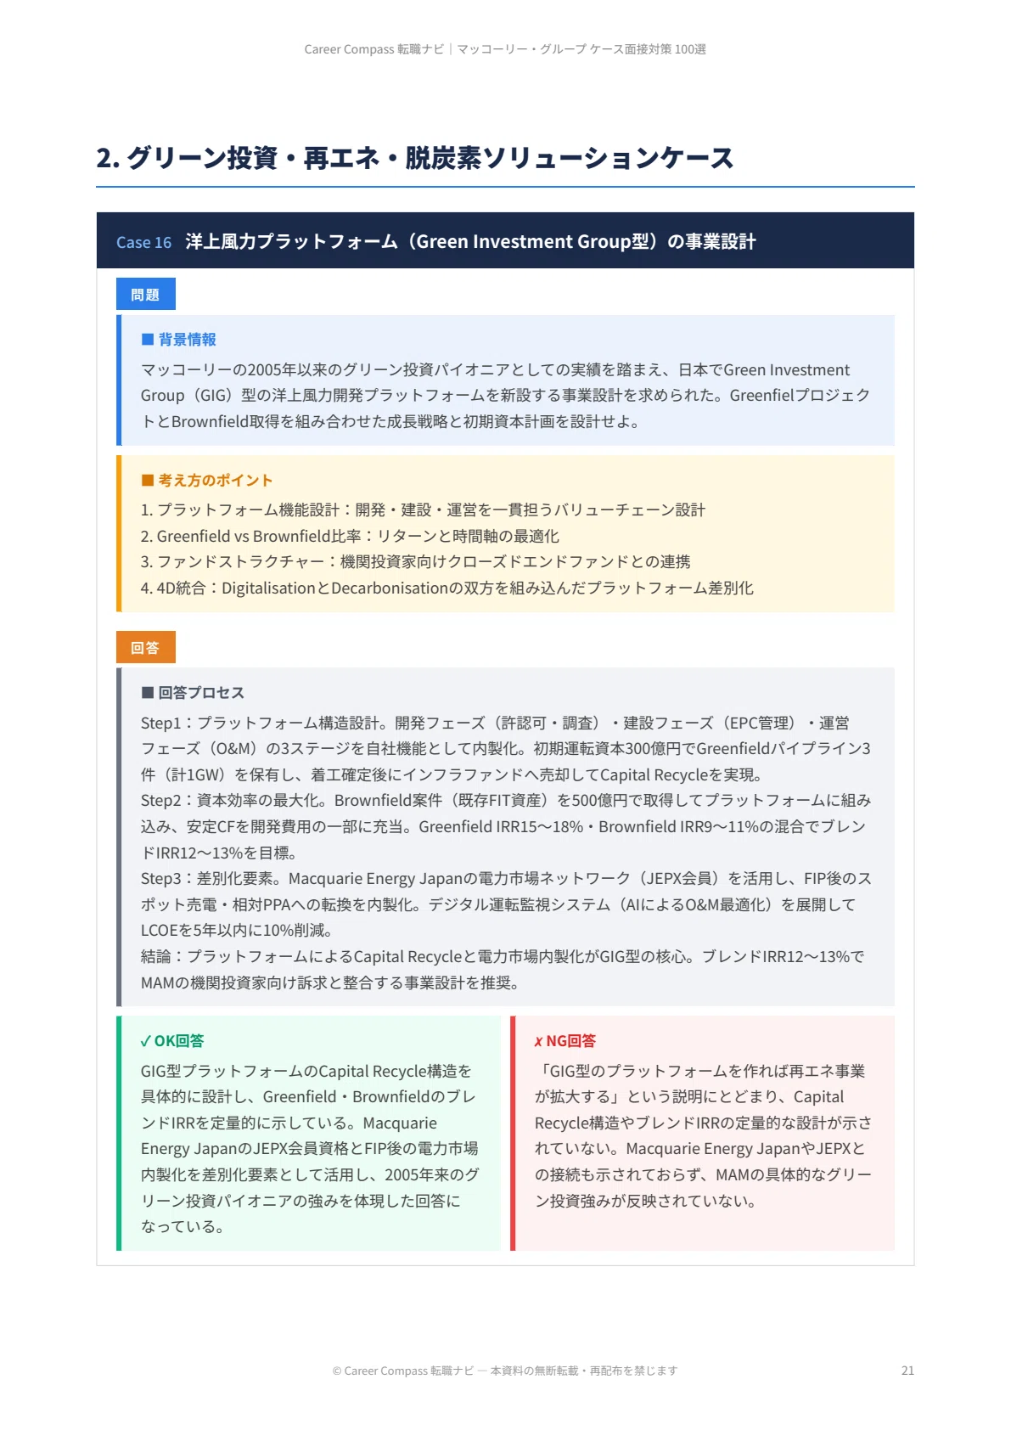Click the blue "問題" badge
This screenshot has width=1011, height=1430.
tap(145, 294)
